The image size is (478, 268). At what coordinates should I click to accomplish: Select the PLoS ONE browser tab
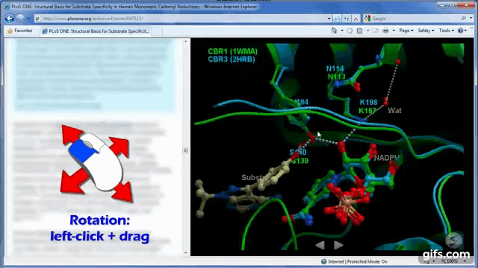(x=96, y=31)
